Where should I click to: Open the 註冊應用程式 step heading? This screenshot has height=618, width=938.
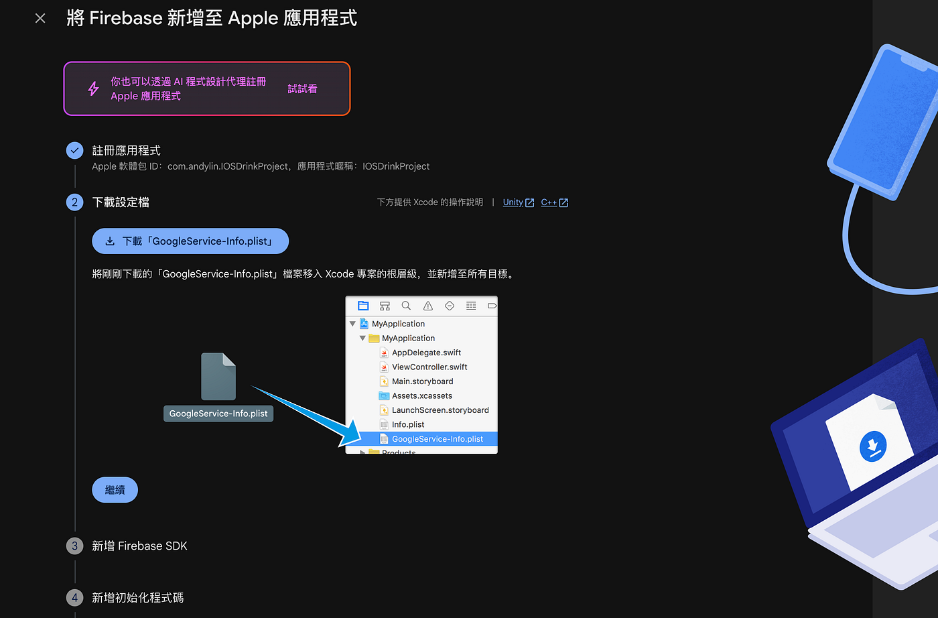[x=127, y=150]
